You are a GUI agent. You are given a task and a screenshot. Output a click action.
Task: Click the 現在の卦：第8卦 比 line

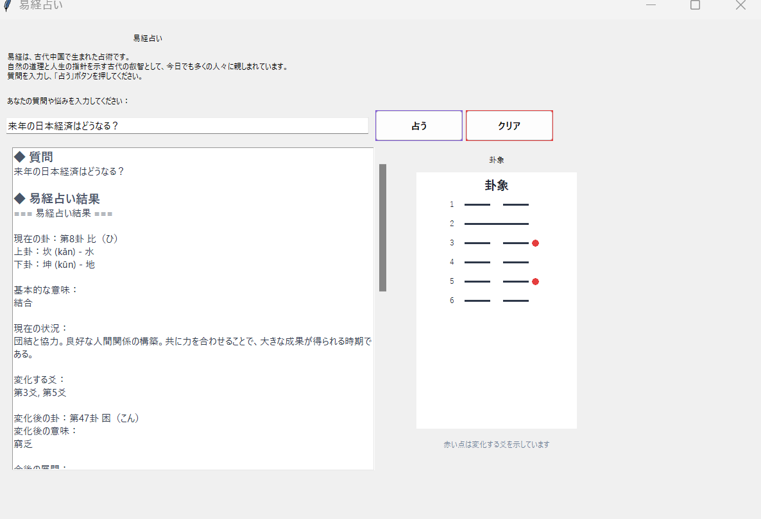(66, 238)
